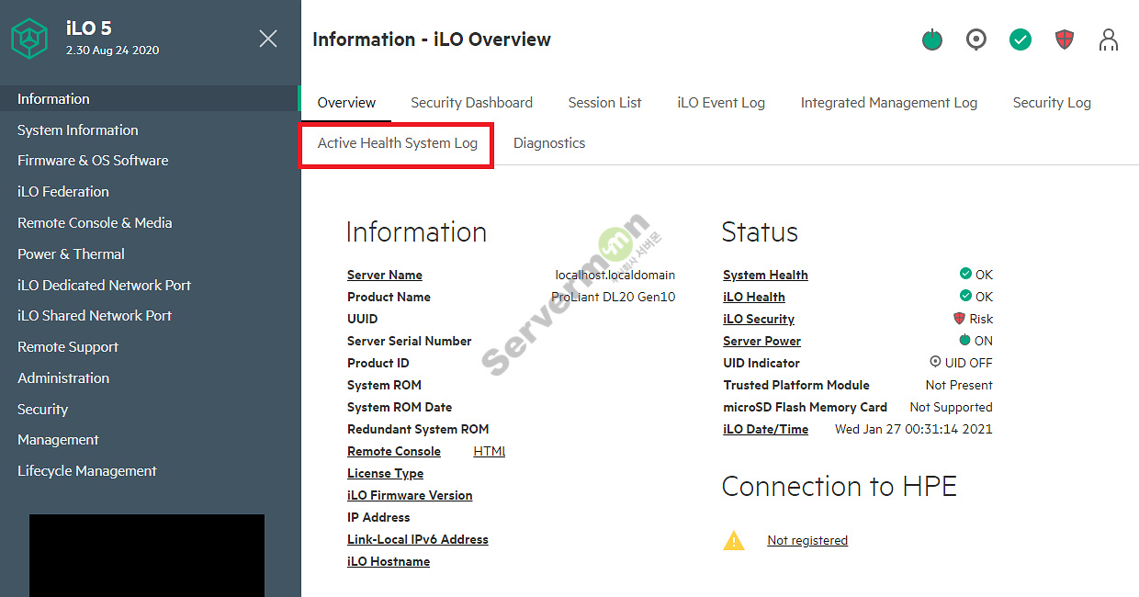The image size is (1139, 597).
Task: Open the iLO Security link
Action: (x=759, y=319)
